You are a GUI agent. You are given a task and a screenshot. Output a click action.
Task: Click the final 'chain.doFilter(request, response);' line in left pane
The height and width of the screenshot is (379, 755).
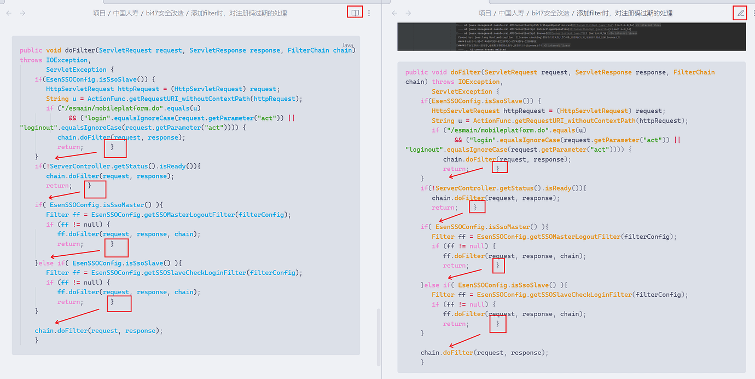point(99,331)
